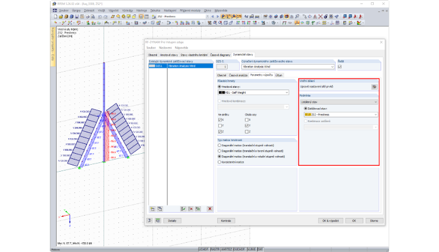Click the RFEM application icon in the menu bar
This screenshot has height=252, width=439.
click(x=55, y=10)
